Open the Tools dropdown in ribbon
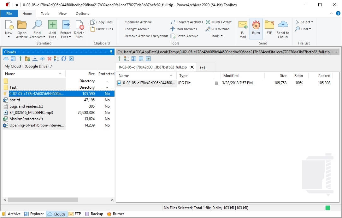The image size is (342, 218). [x=217, y=36]
